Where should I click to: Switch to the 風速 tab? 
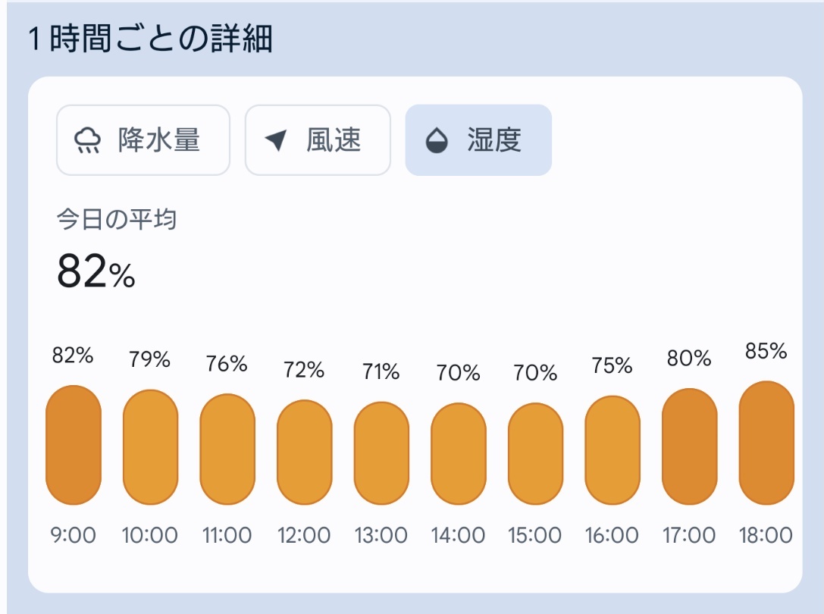coord(318,139)
